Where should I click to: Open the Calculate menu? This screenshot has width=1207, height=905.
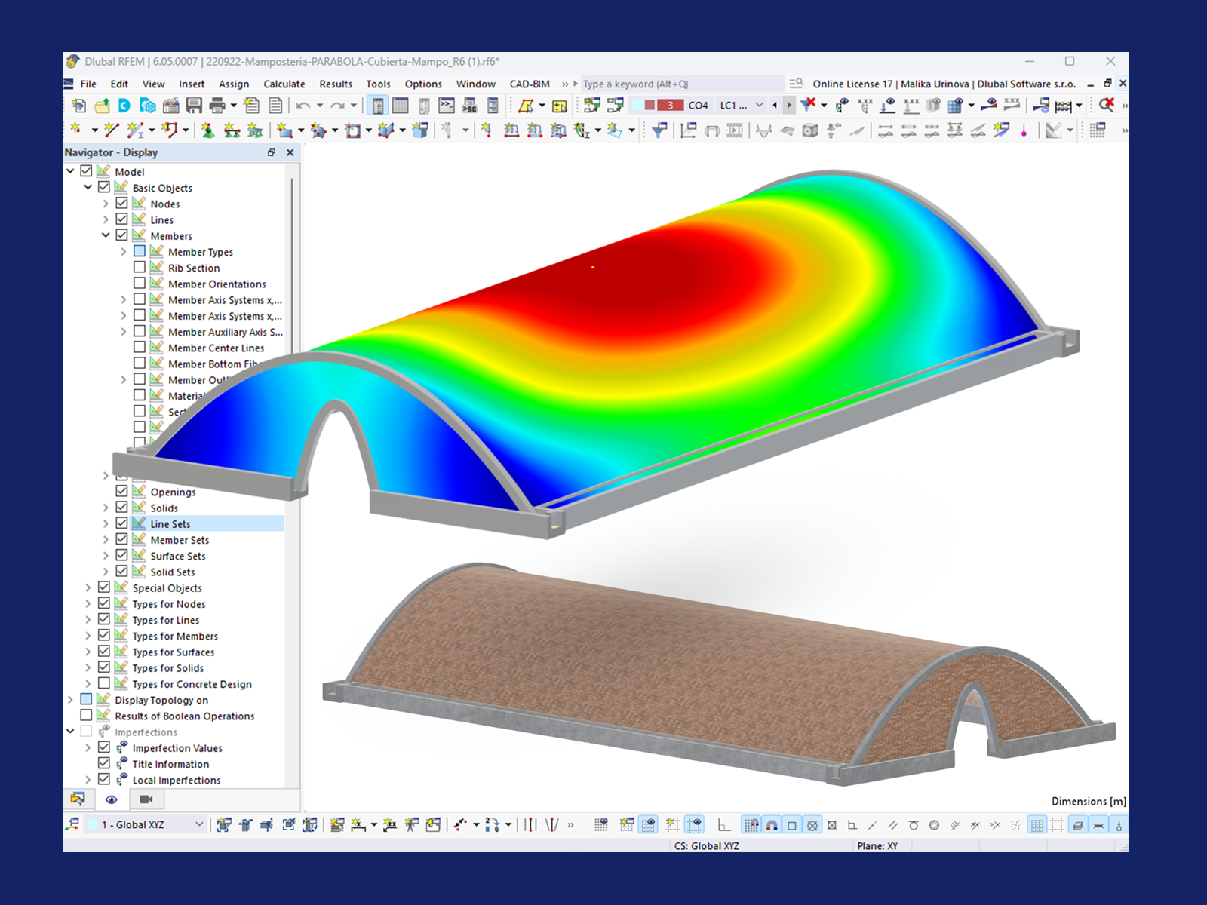(284, 84)
